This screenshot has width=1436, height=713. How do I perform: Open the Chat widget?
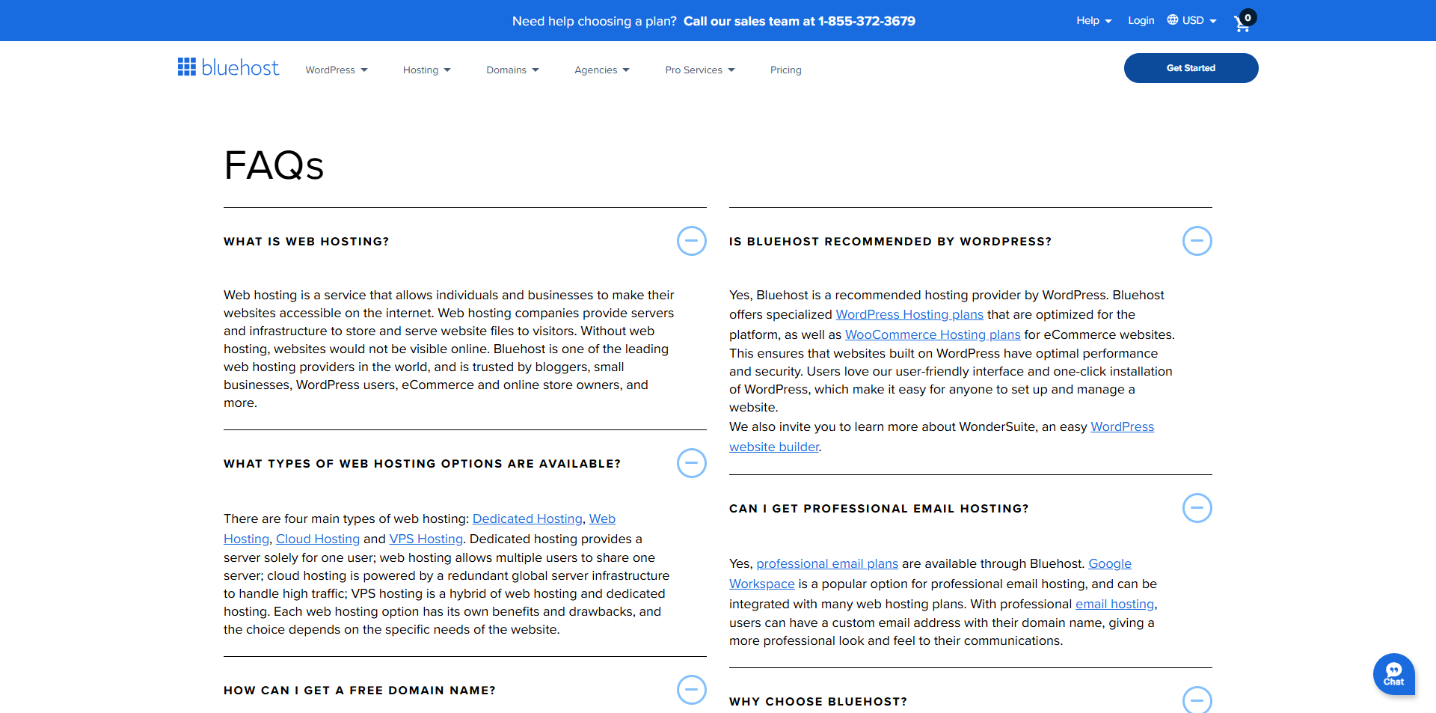point(1393,674)
